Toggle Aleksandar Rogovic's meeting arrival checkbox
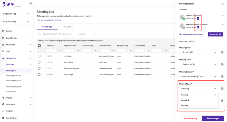 click(198, 27)
